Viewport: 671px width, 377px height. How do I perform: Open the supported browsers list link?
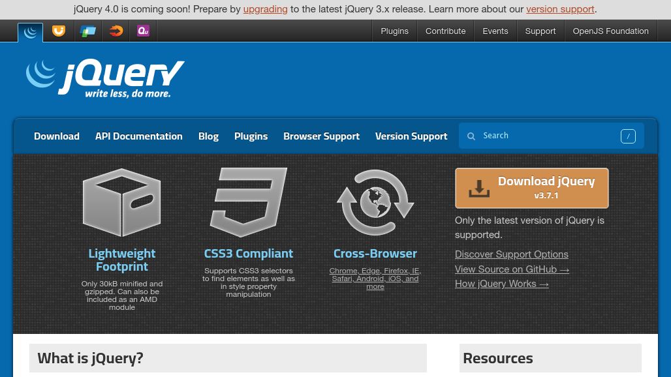375,279
